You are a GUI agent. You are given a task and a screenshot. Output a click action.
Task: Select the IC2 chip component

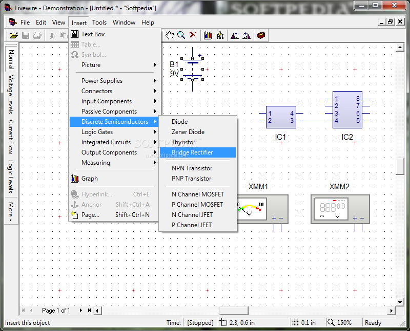[x=347, y=110]
